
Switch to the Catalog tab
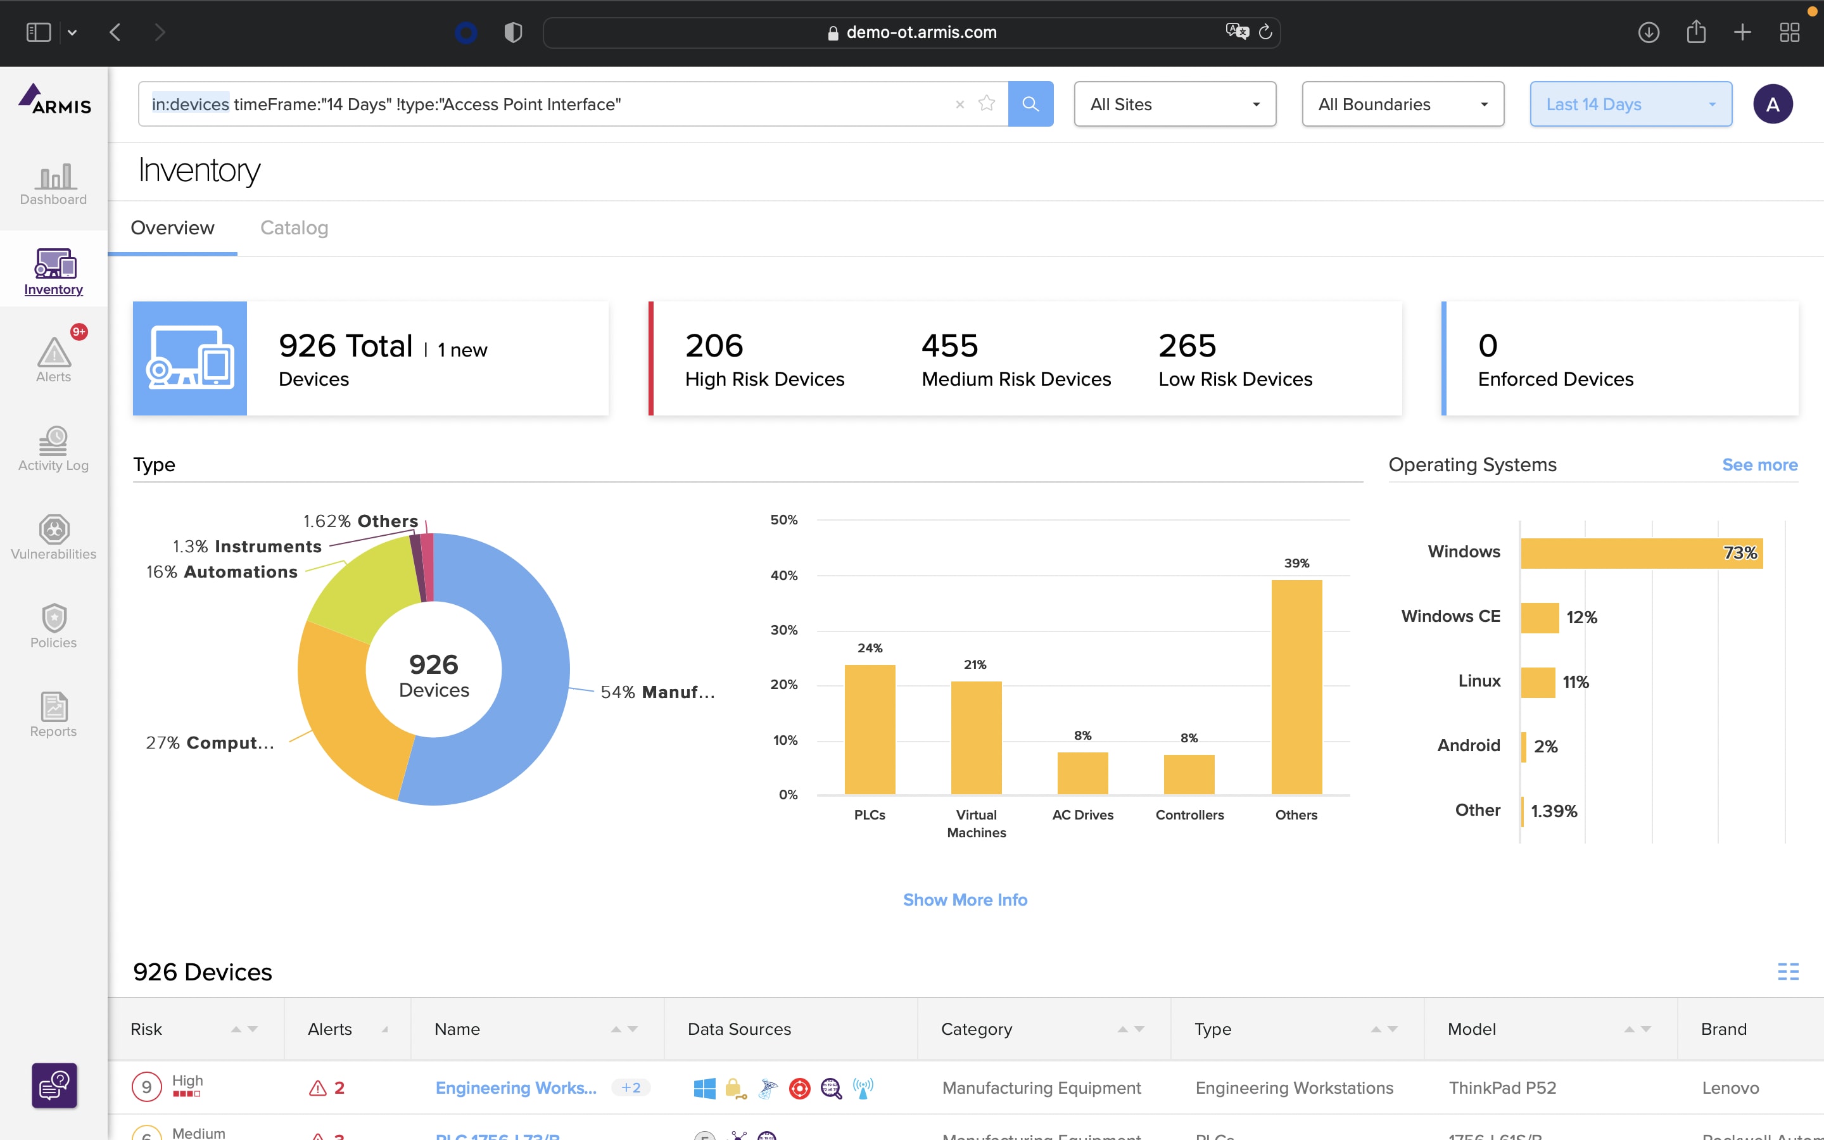pyautogui.click(x=294, y=228)
